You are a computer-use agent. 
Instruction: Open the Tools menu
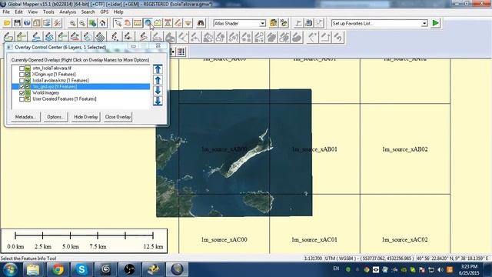[48, 12]
